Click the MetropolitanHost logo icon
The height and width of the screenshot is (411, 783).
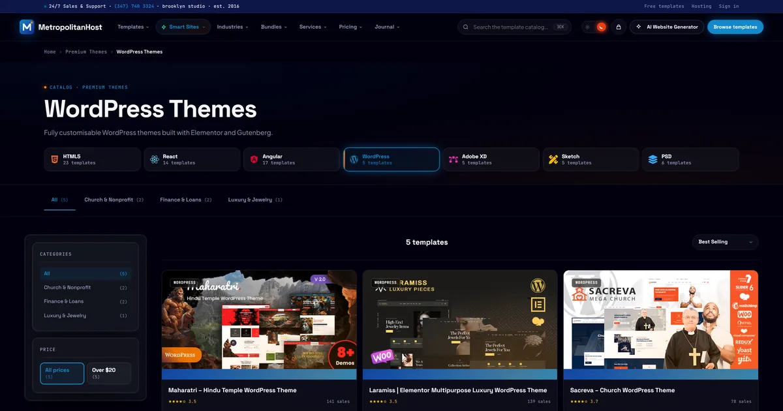click(x=27, y=27)
